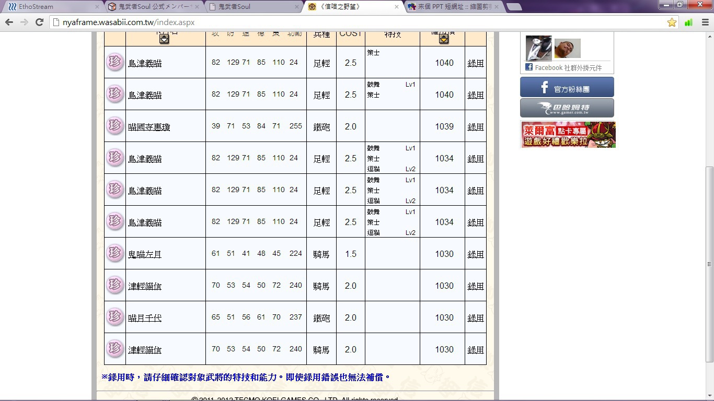Image resolution: width=714 pixels, height=401 pixels.
Task: Click the 珍 rarity icon for 喵國寺惠瓊
Action: [x=114, y=126]
